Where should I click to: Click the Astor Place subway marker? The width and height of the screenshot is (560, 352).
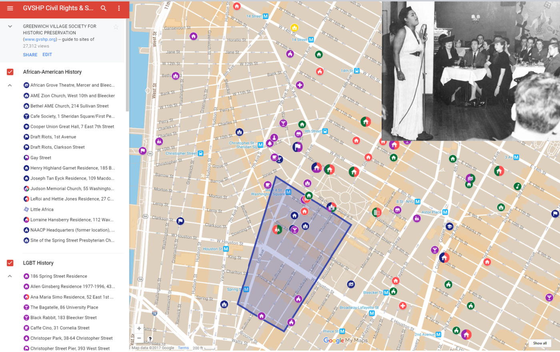pos(445,212)
